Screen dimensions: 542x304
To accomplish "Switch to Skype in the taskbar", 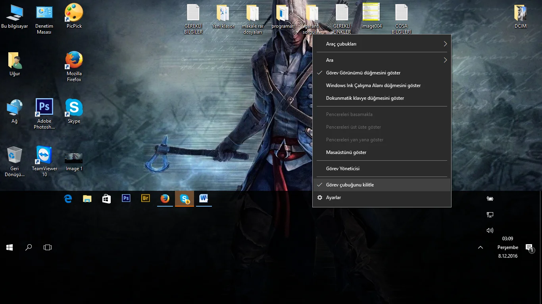I will pos(185,198).
